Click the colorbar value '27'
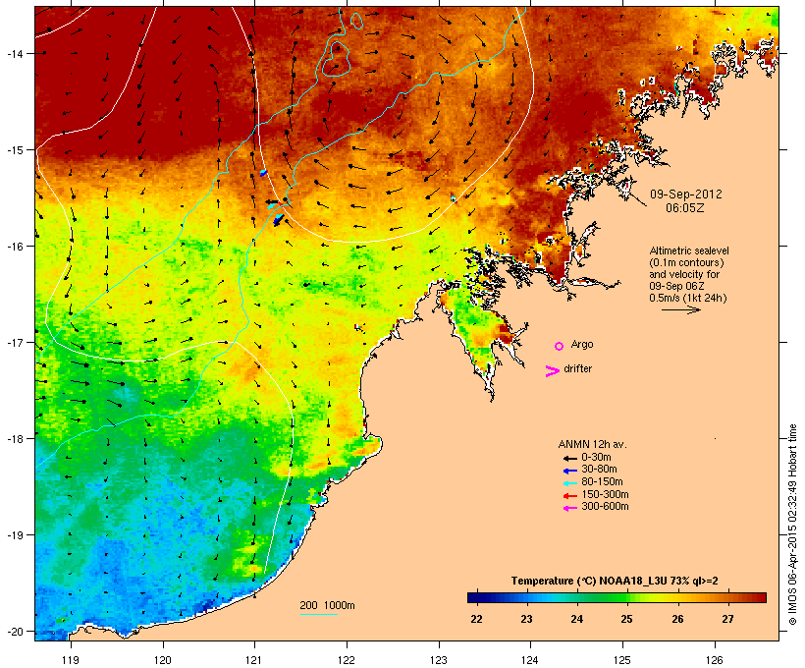805x668 pixels. 728,619
